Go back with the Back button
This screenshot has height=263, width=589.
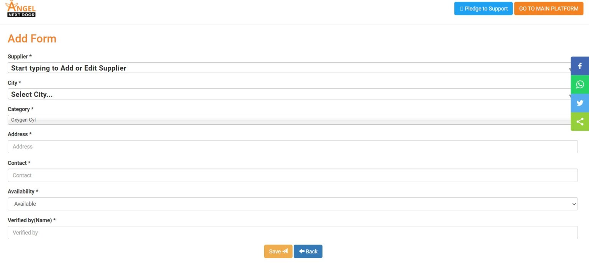pyautogui.click(x=308, y=251)
